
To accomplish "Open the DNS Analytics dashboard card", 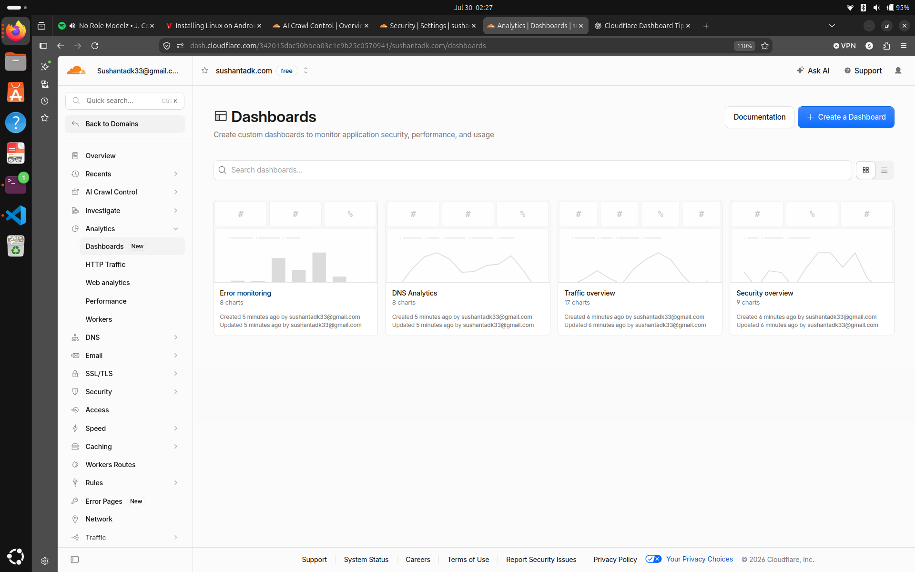I will (x=468, y=268).
